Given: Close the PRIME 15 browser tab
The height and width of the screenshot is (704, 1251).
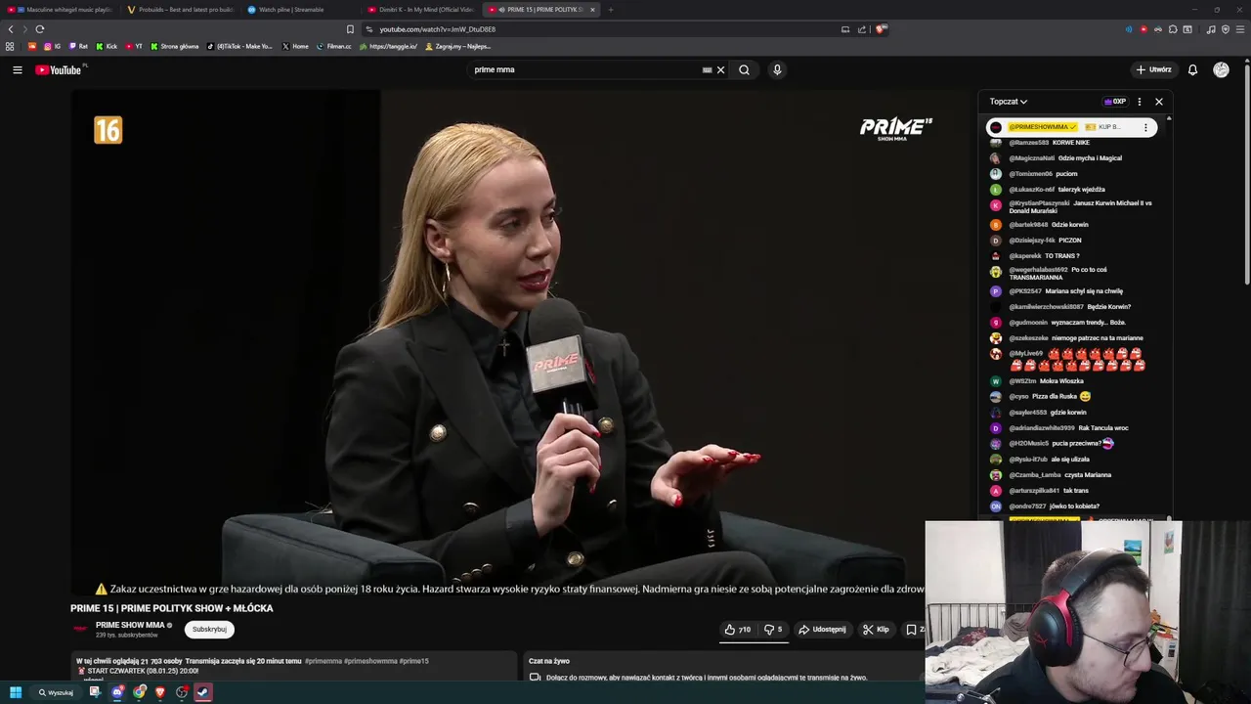Looking at the screenshot, I should point(592,10).
